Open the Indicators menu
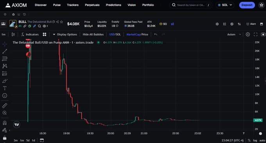The height and width of the screenshot is (143, 266). [x=30, y=34]
